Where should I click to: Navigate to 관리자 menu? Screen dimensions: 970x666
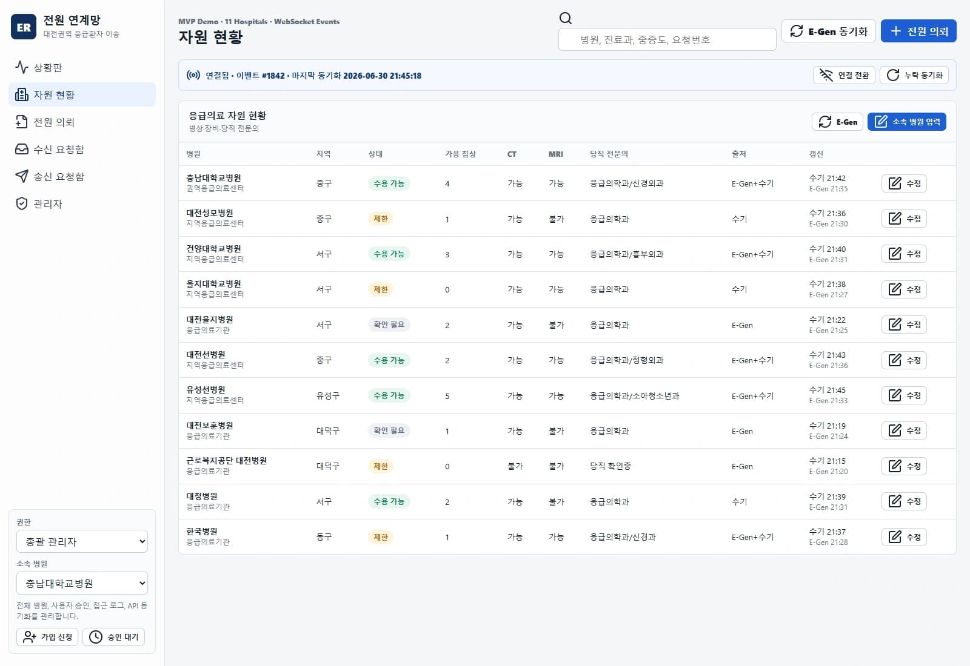[x=82, y=203]
